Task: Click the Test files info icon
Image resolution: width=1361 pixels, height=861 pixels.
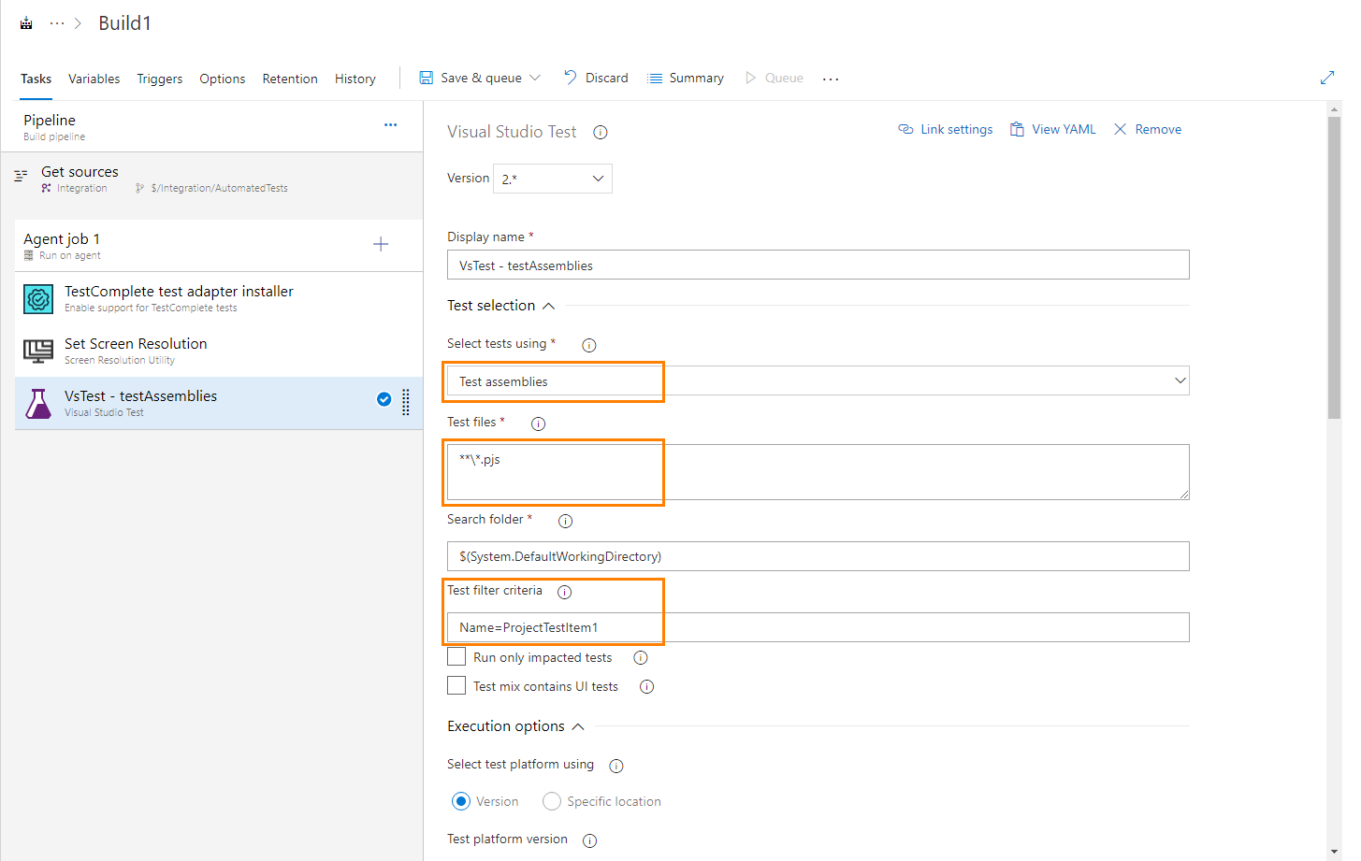Action: point(537,423)
